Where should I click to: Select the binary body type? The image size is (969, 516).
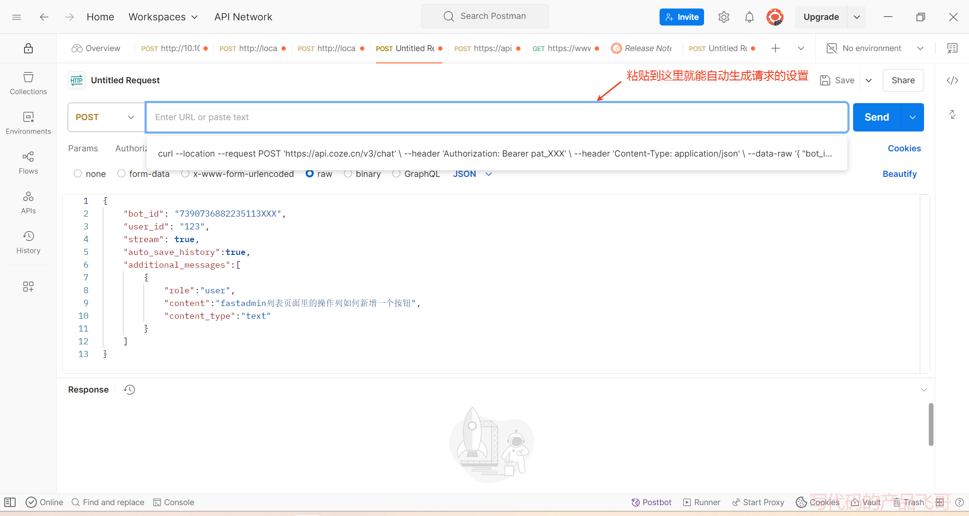pyautogui.click(x=348, y=174)
